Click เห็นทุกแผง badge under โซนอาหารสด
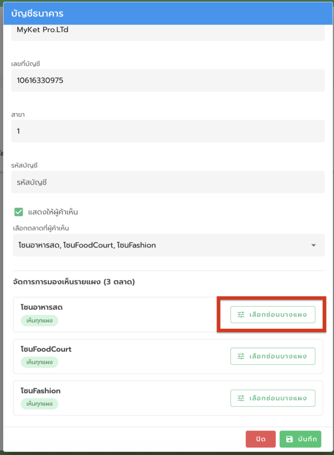Image resolution: width=334 pixels, height=455 pixels. point(39,320)
